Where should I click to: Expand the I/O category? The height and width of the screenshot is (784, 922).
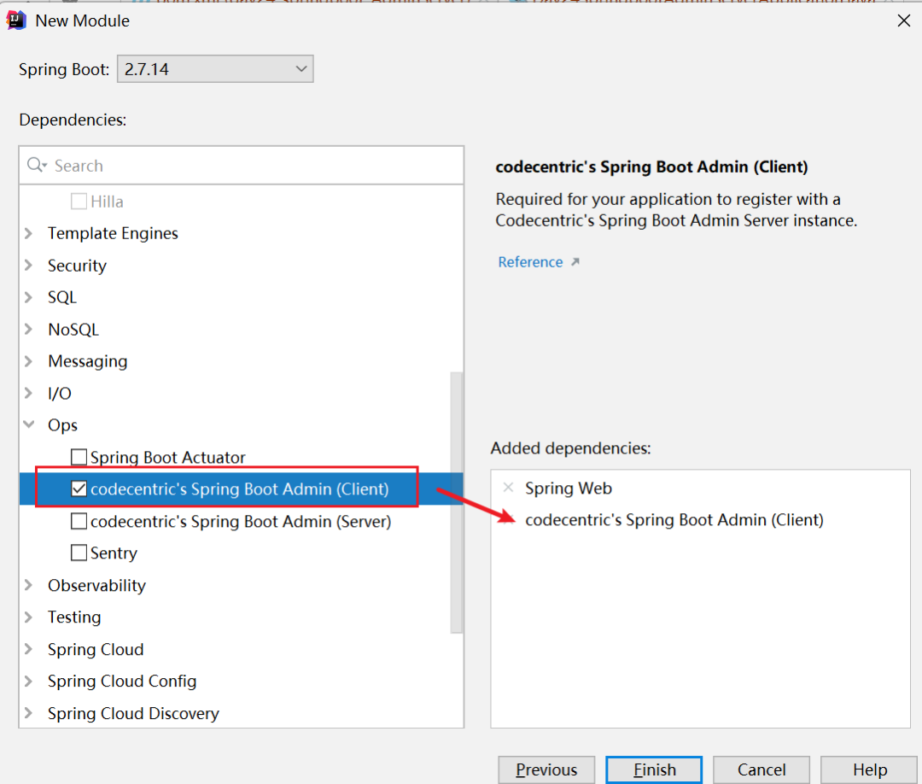29,393
